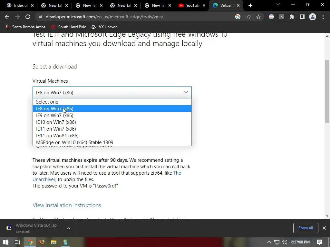Select 'IE10 on Win7 (x86)' option
The image size is (330, 247).
[112, 122]
